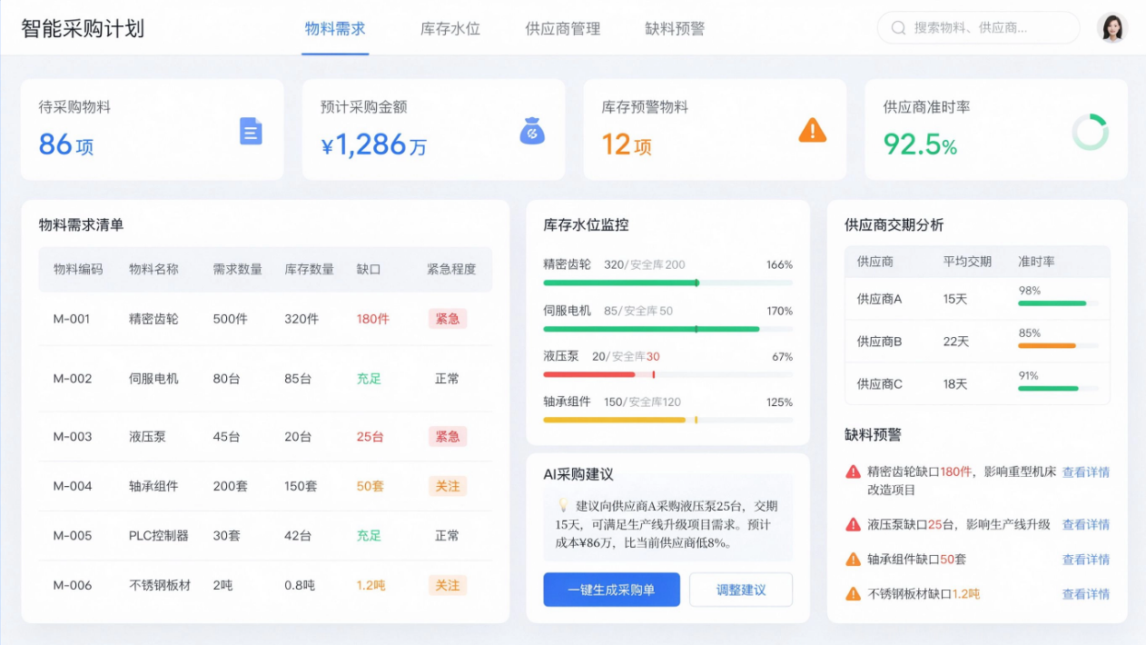This screenshot has height=645, width=1146.
Task: Go to the 供应商管理 tab
Action: pyautogui.click(x=563, y=28)
